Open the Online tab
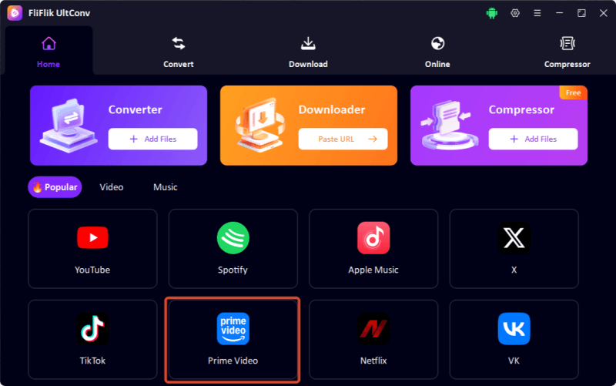The image size is (616, 386). point(437,52)
